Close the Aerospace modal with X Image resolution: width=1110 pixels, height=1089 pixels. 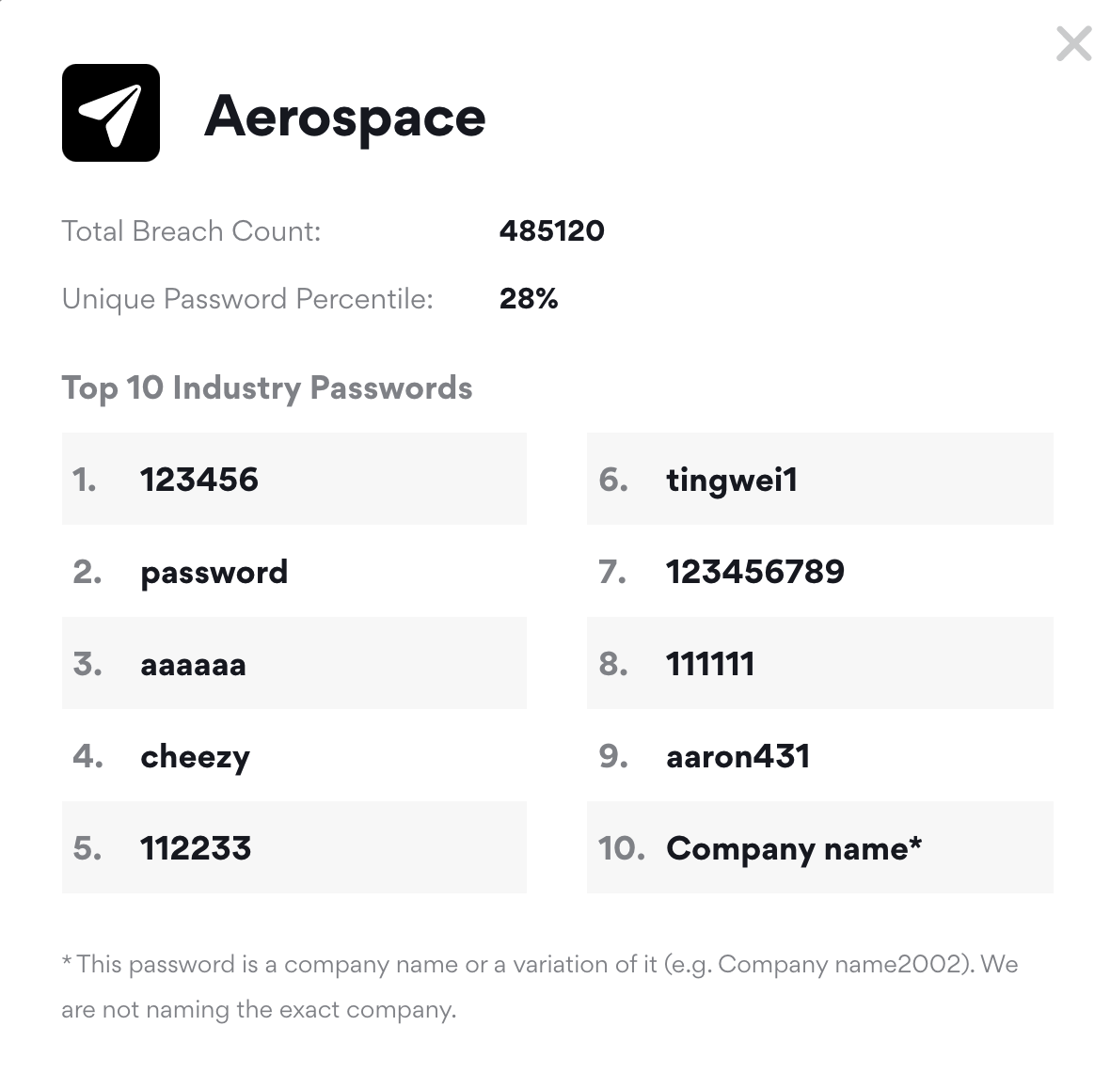(1073, 44)
